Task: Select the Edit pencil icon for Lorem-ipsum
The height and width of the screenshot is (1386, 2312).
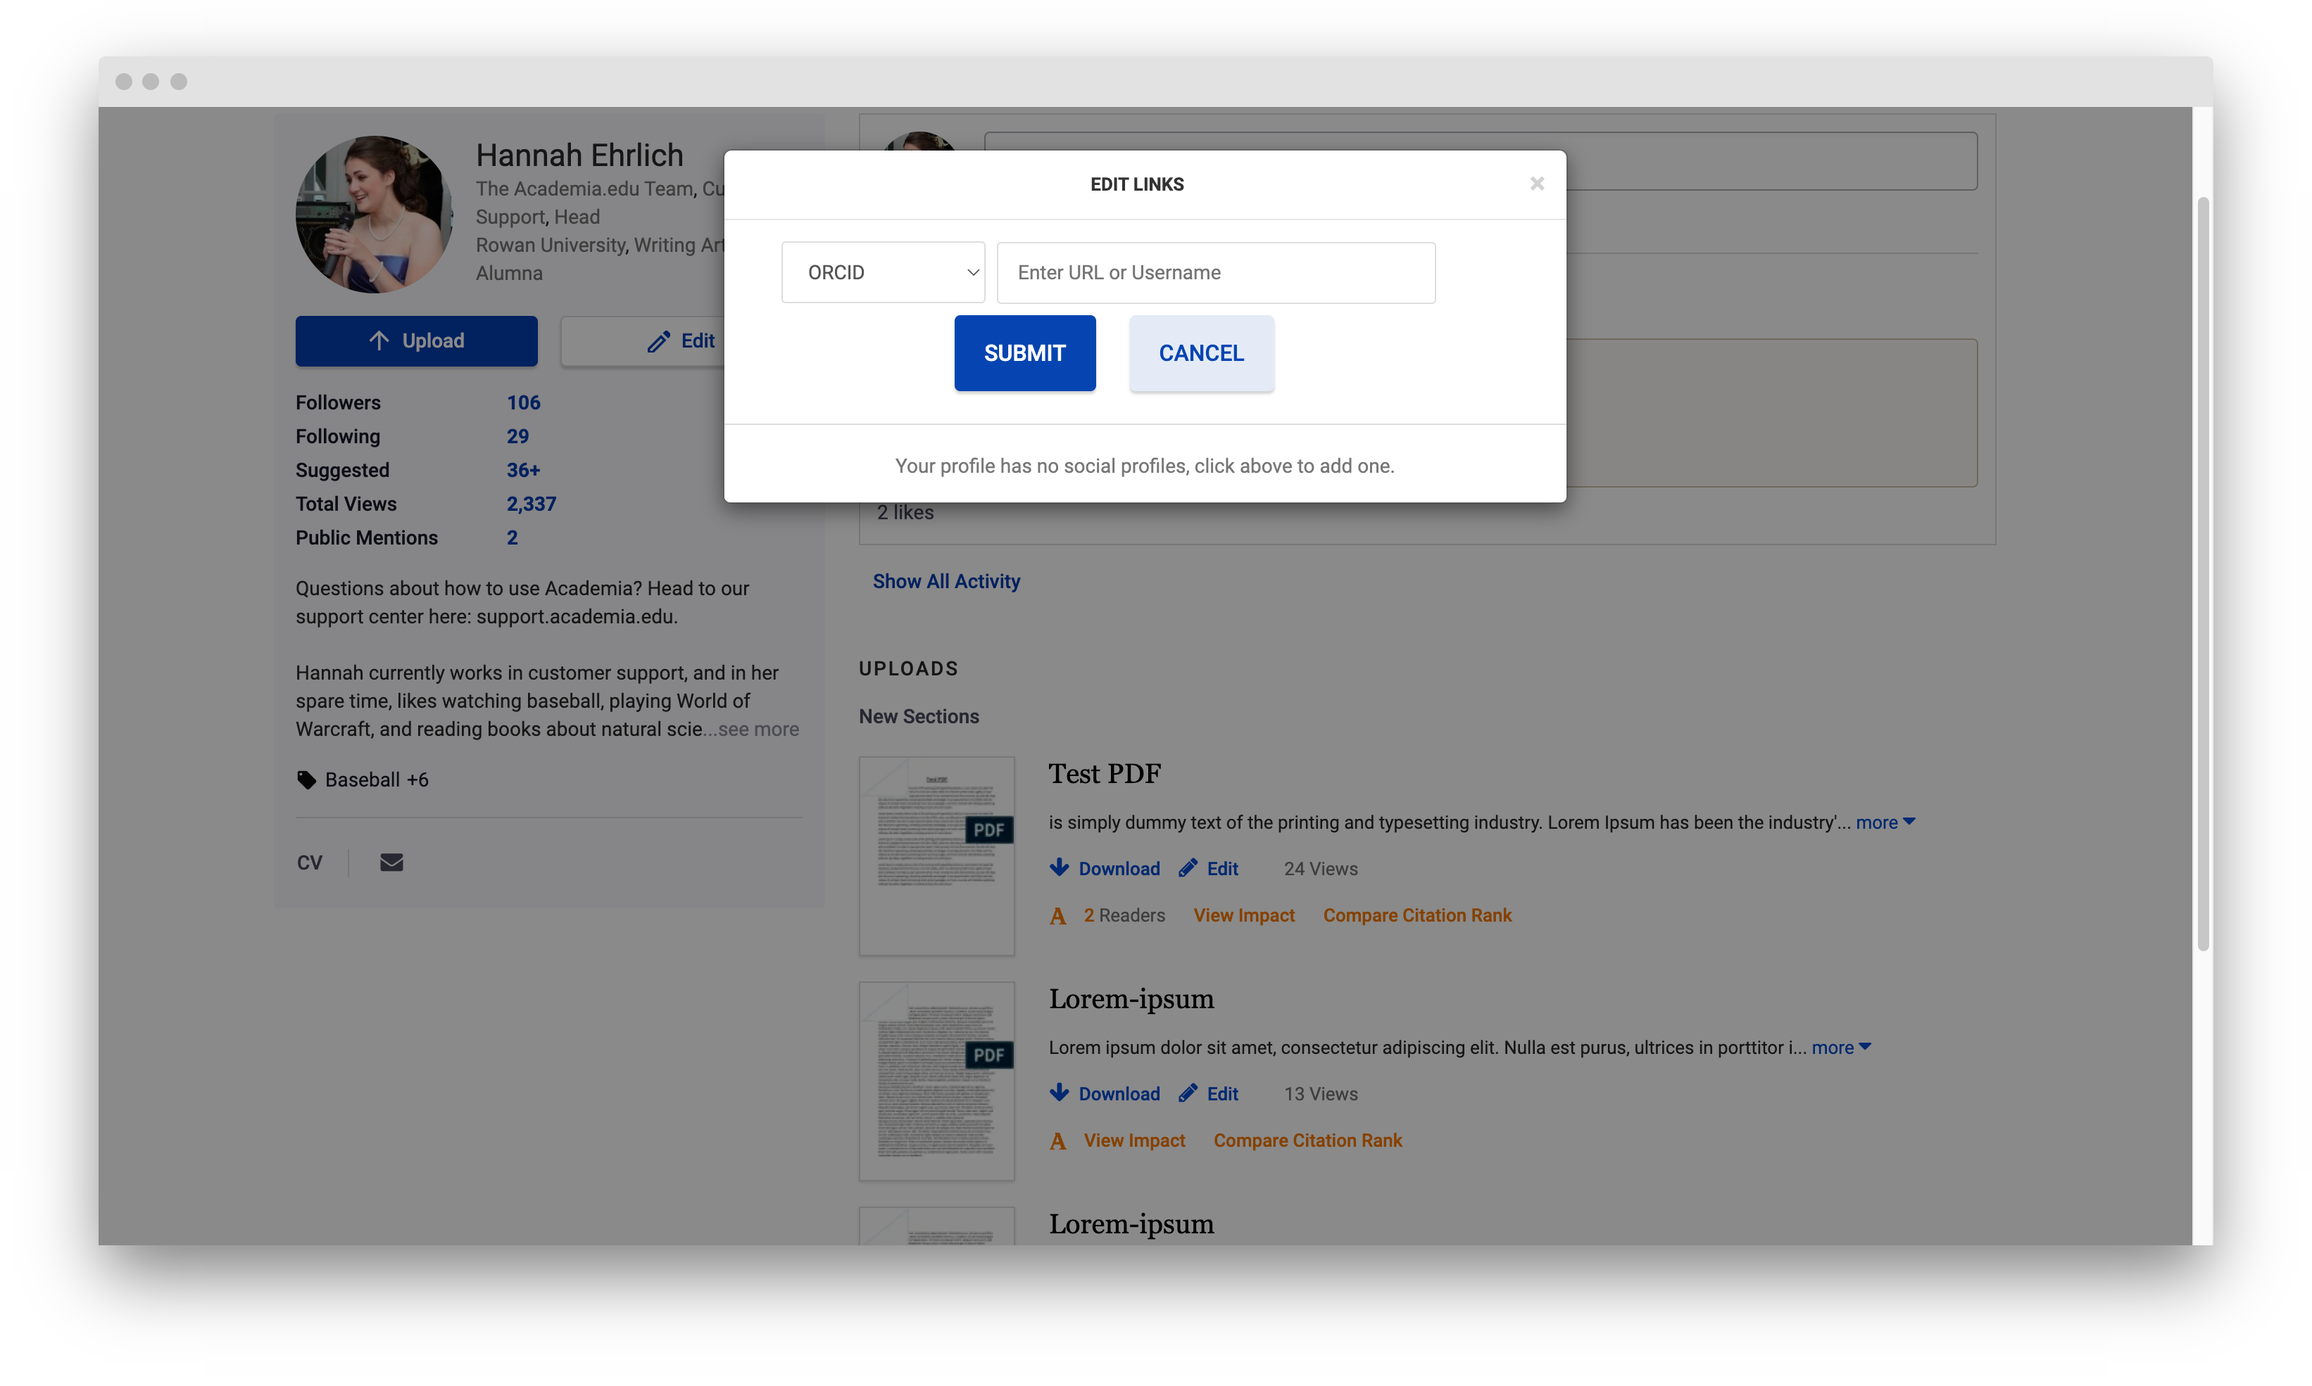Action: (x=1188, y=1093)
